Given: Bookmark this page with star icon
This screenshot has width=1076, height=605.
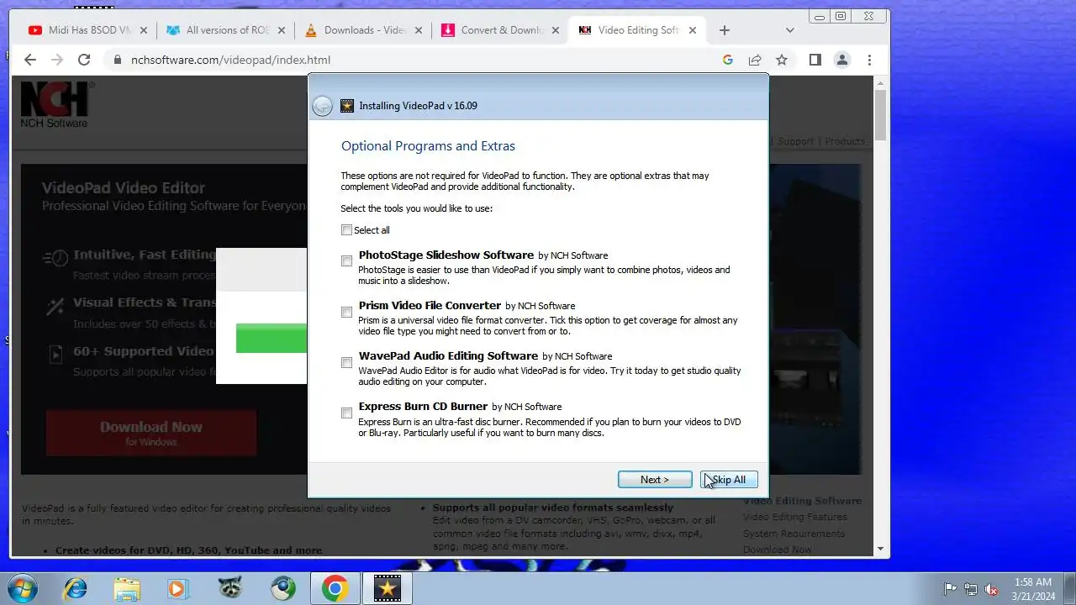Looking at the screenshot, I should pyautogui.click(x=782, y=60).
